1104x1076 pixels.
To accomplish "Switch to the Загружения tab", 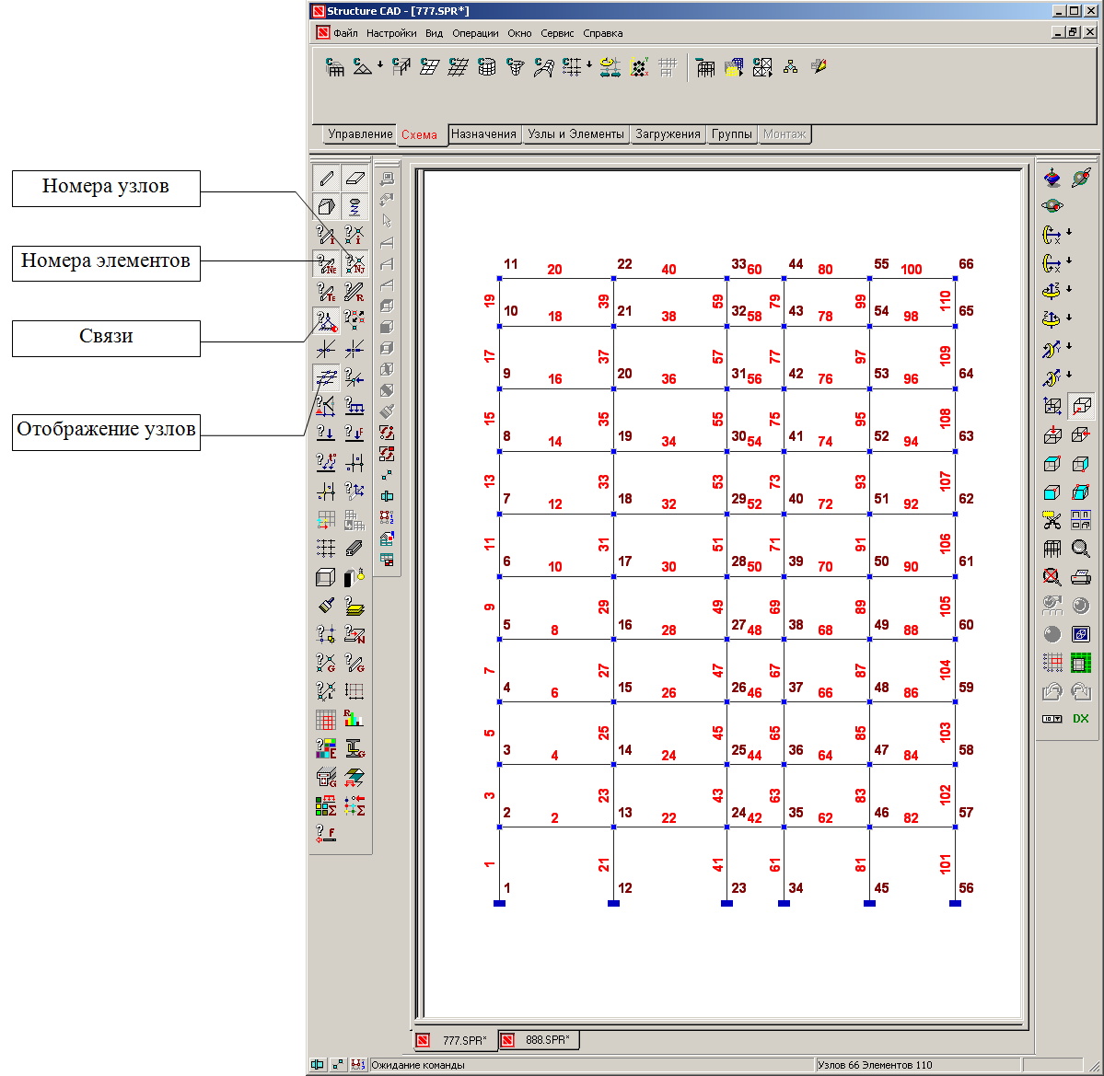I will (x=668, y=134).
